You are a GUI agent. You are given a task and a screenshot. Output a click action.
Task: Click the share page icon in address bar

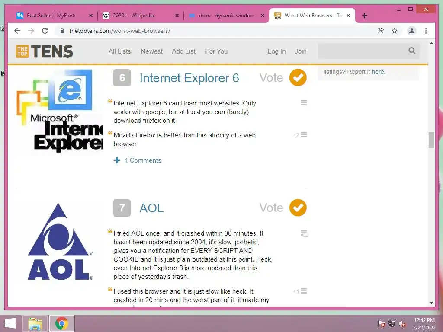[381, 31]
